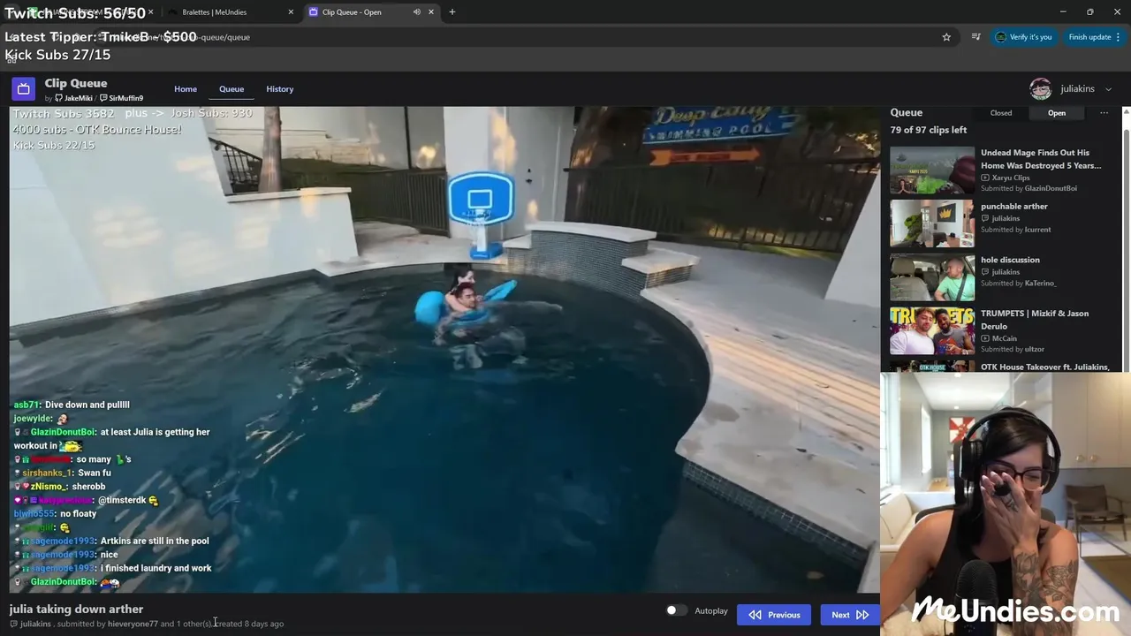
Task: Click the clip video player
Action: coord(444,350)
